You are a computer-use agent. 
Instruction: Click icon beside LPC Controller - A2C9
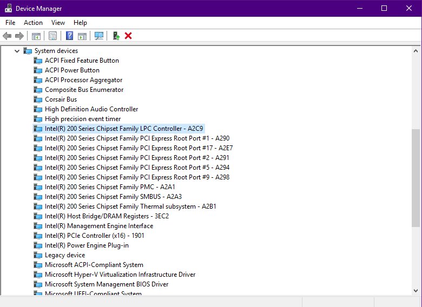point(38,129)
